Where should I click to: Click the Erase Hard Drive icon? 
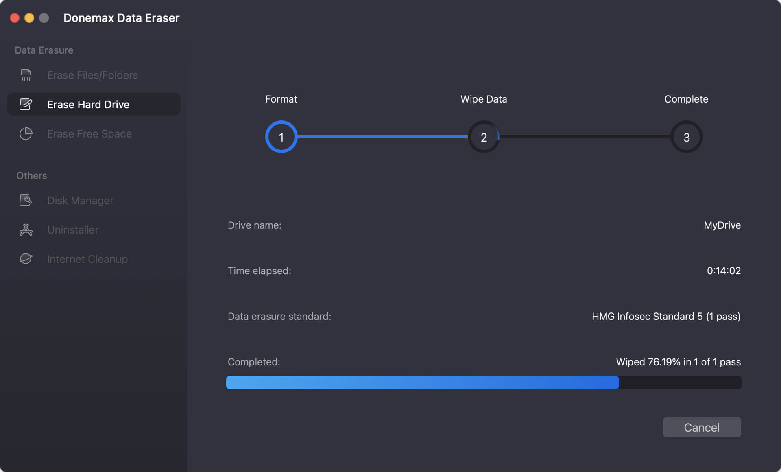pyautogui.click(x=26, y=104)
